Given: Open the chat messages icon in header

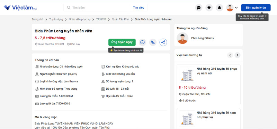Looking at the screenshot, I should click(x=199, y=8).
